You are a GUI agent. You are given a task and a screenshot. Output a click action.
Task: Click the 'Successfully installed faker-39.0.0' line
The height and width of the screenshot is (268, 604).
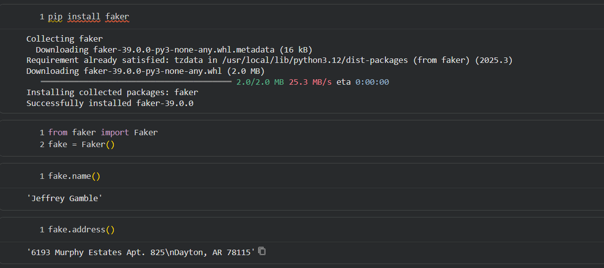click(110, 103)
